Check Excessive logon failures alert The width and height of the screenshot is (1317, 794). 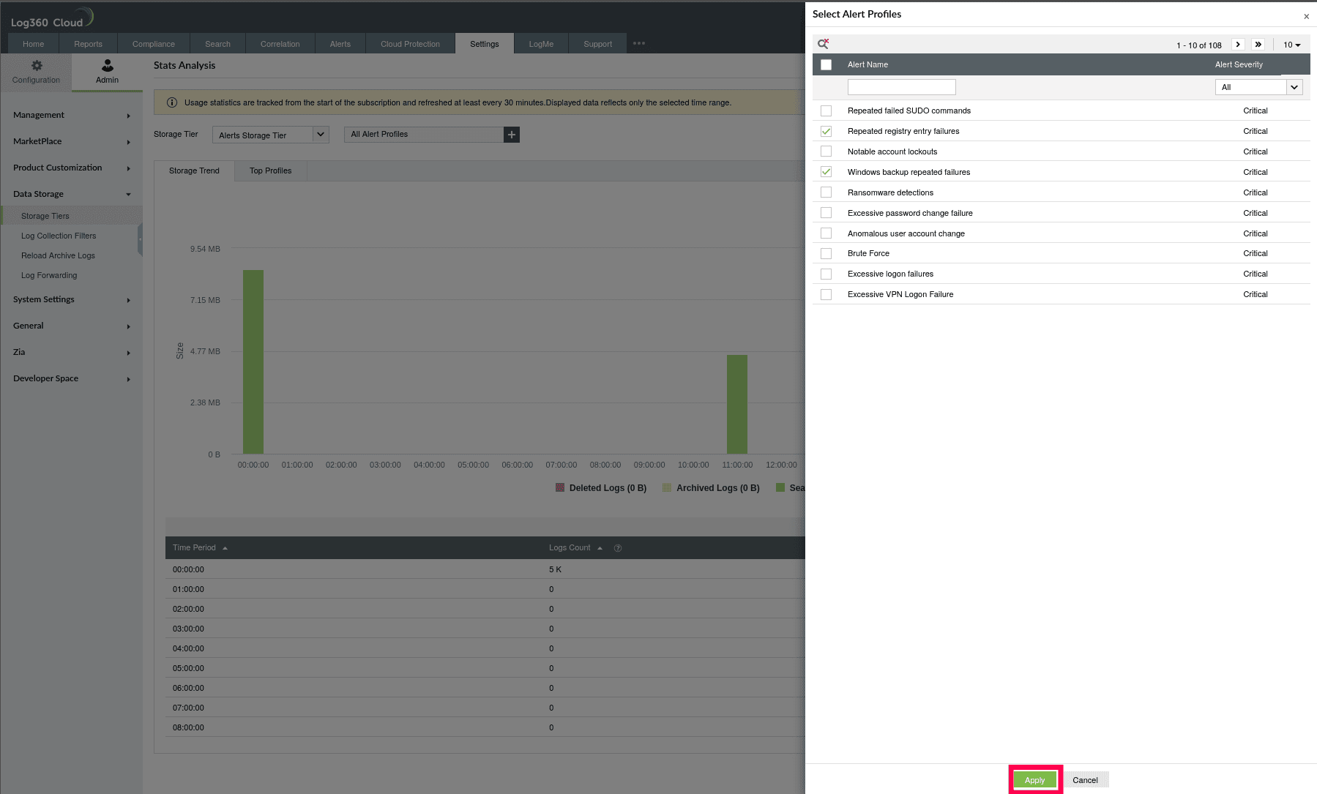tap(826, 274)
